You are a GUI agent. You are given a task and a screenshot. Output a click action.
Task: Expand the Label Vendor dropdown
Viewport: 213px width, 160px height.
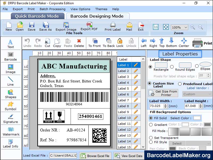[197, 94]
